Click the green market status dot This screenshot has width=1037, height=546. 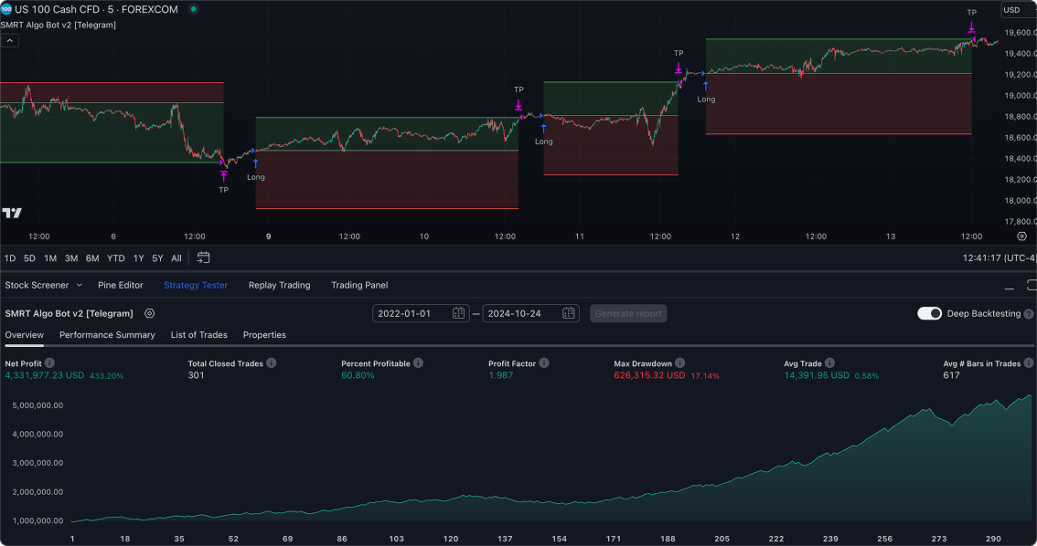(193, 9)
